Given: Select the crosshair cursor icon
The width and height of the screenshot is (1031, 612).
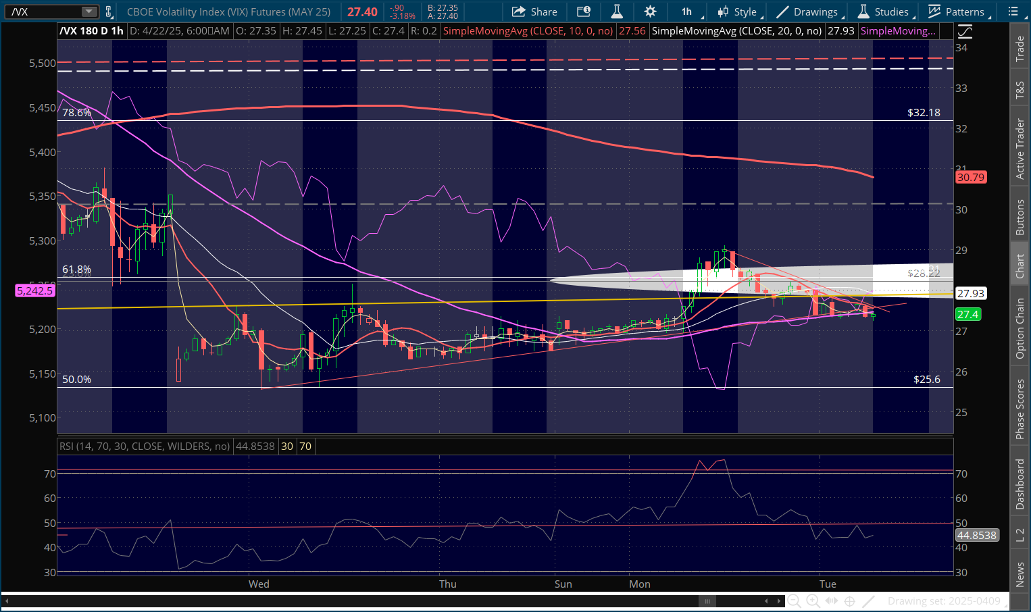Looking at the screenshot, I should coord(850,601).
